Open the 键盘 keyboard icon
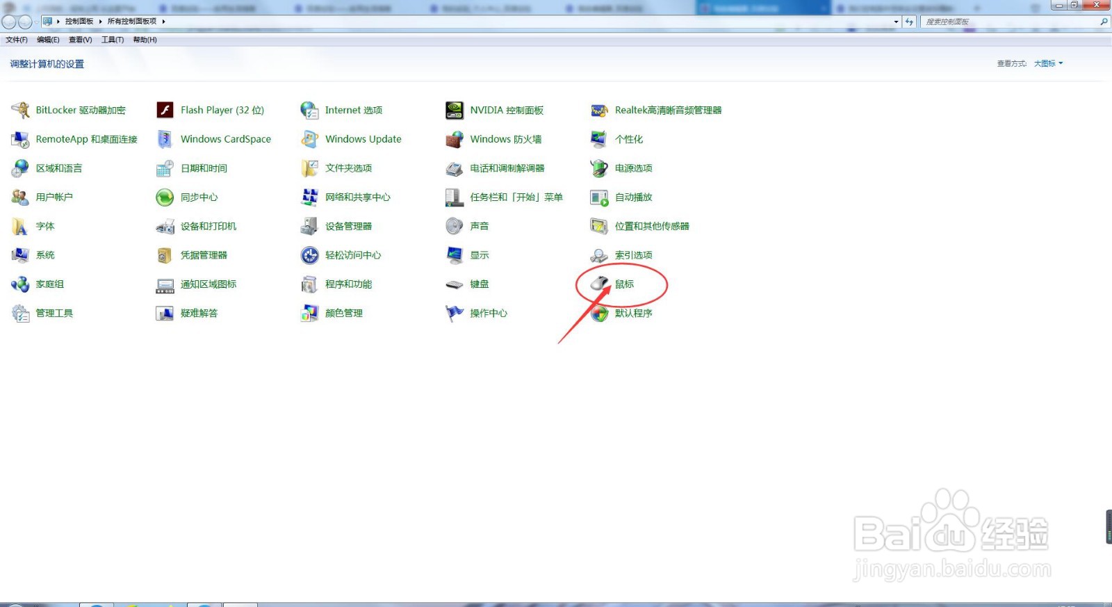Image resolution: width=1112 pixels, height=607 pixels. click(x=455, y=284)
